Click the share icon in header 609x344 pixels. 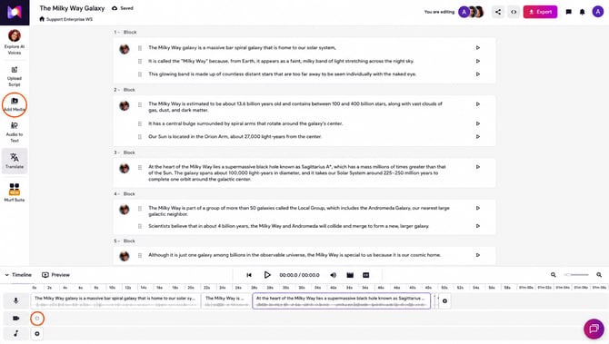pyautogui.click(x=498, y=12)
